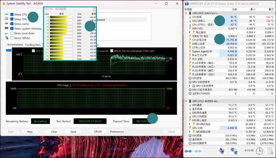This screenshot has width=276, height=158.
Task: Click the 当前 column header in HWiNFO
Action: (235, 9)
